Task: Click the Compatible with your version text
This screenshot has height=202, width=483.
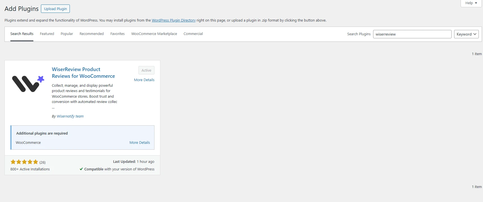Action: (x=119, y=169)
